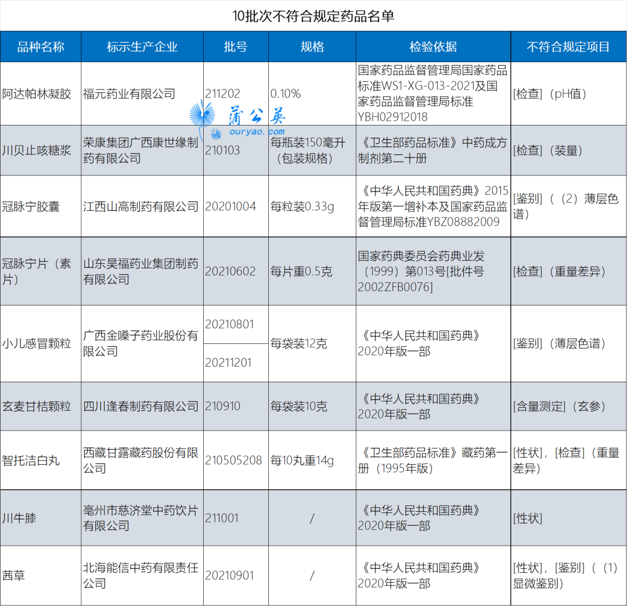Select the cell 每片重0.5克

pos(312,271)
